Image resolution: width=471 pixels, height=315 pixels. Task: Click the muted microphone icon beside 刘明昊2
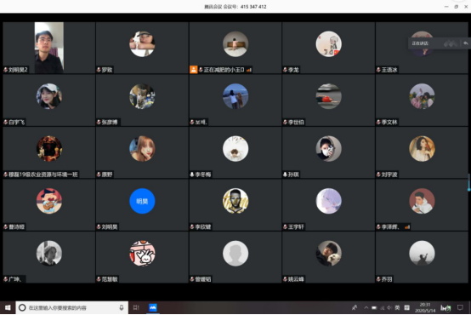click(5, 70)
